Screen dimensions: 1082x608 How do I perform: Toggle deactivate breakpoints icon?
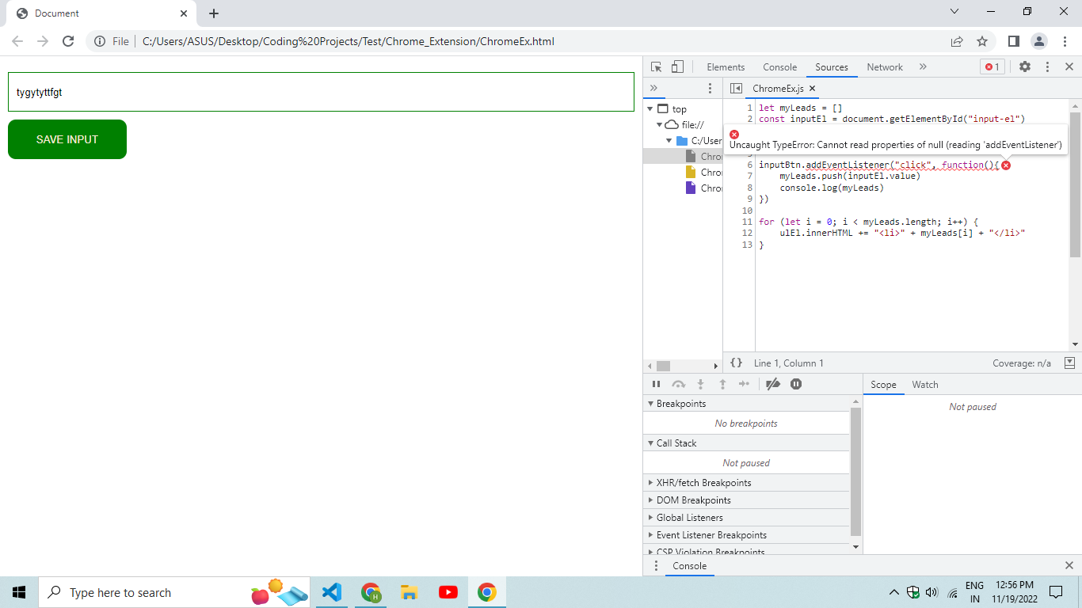click(773, 384)
